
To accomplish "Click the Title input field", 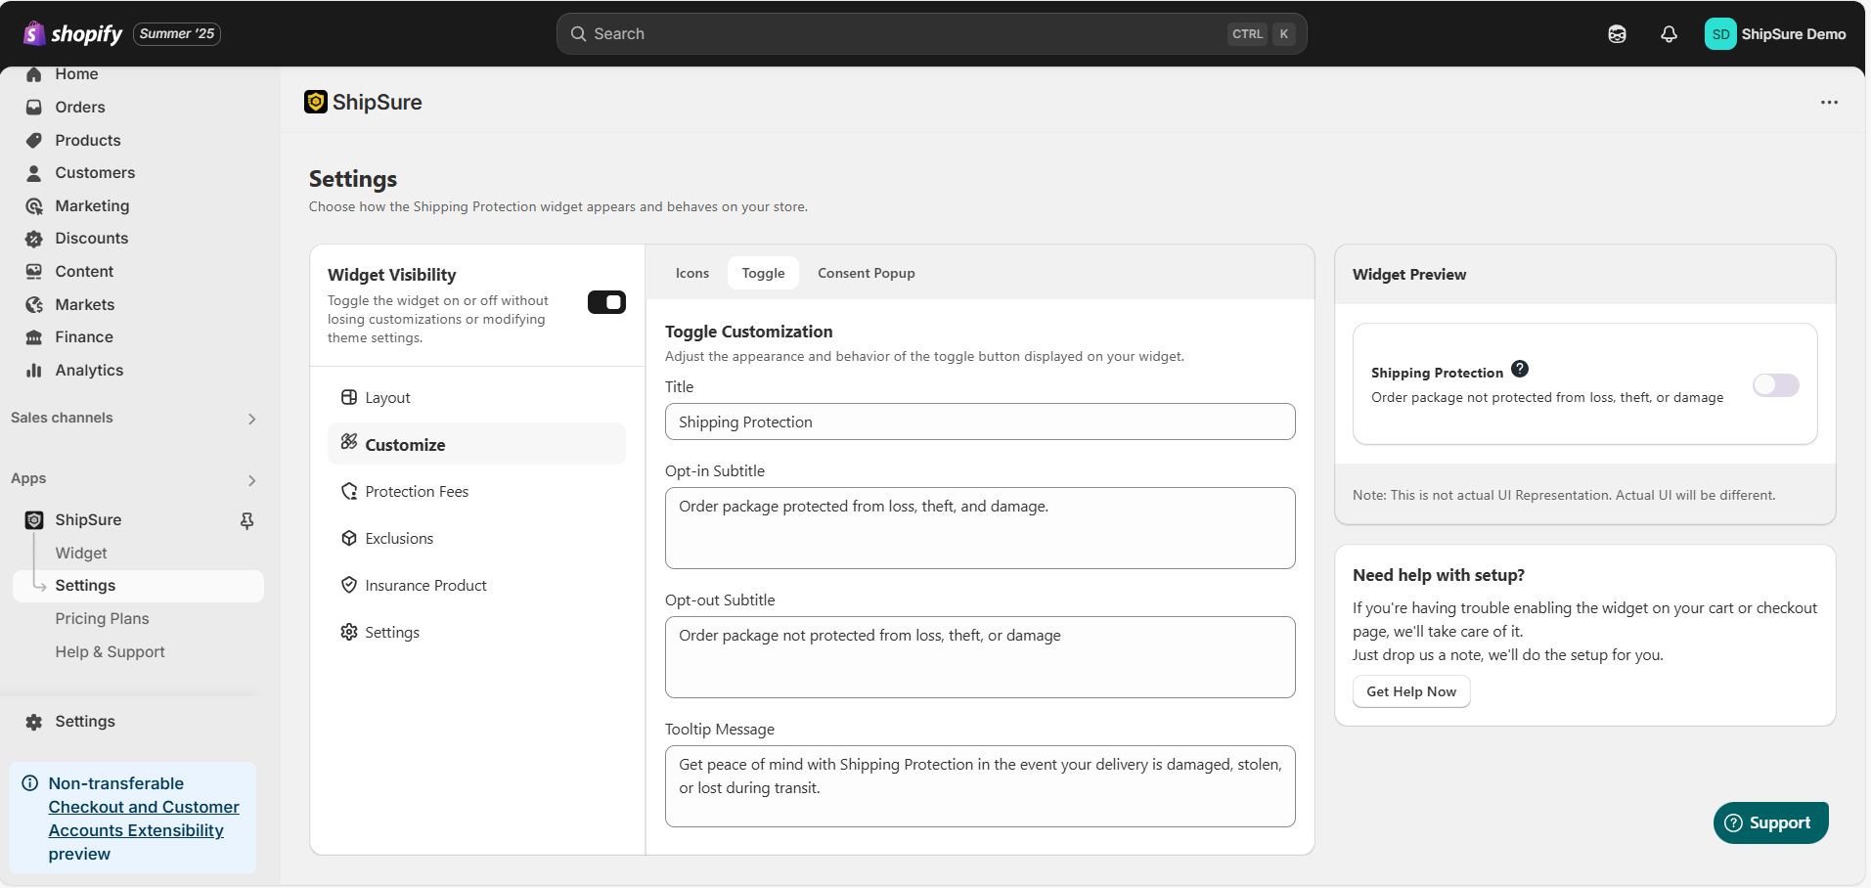I will [980, 422].
